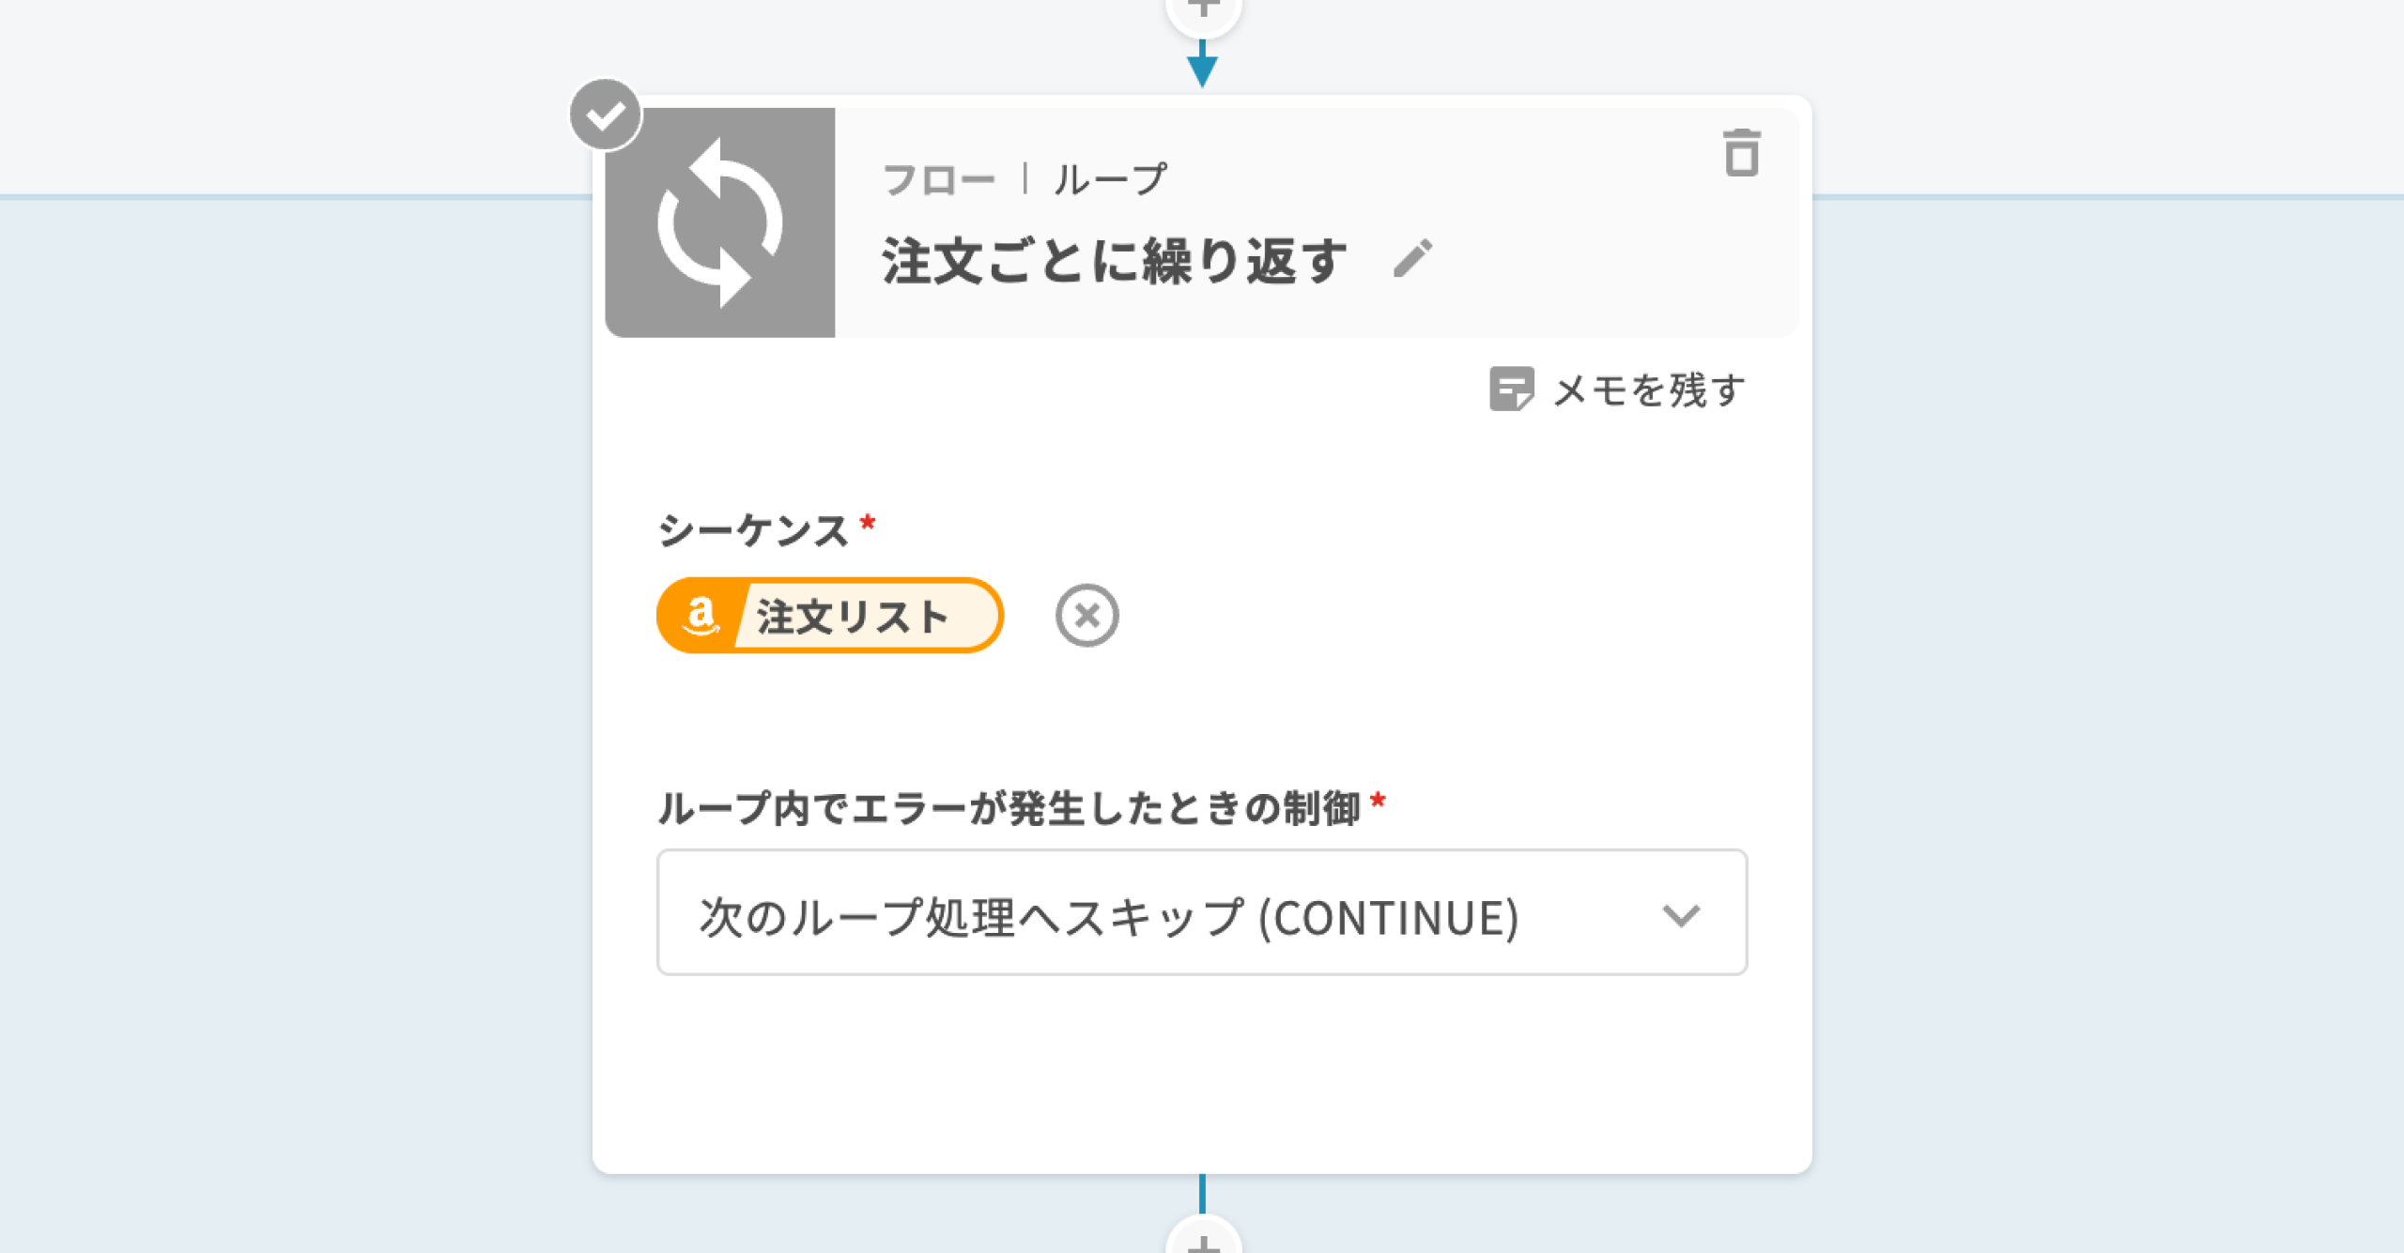Click the blue connector arrow above the card
2404x1253 pixels.
coord(1202,68)
